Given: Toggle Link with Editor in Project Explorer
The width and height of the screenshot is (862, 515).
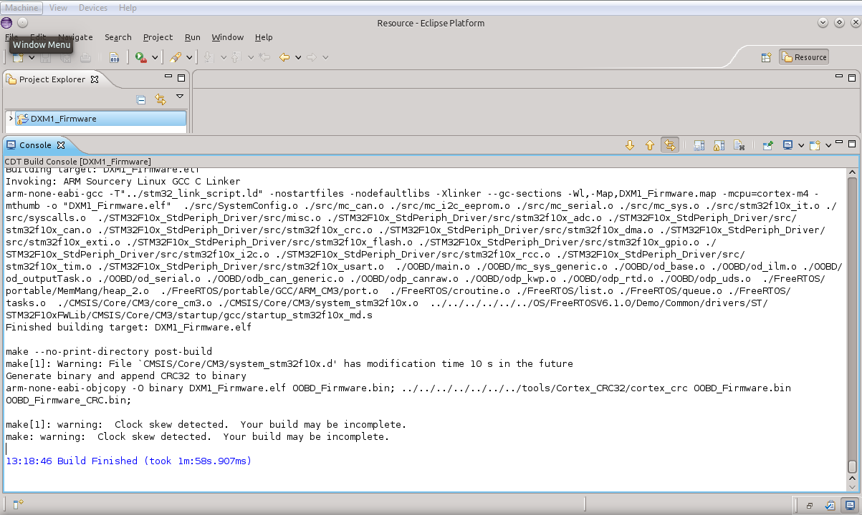Looking at the screenshot, I should pyautogui.click(x=161, y=99).
